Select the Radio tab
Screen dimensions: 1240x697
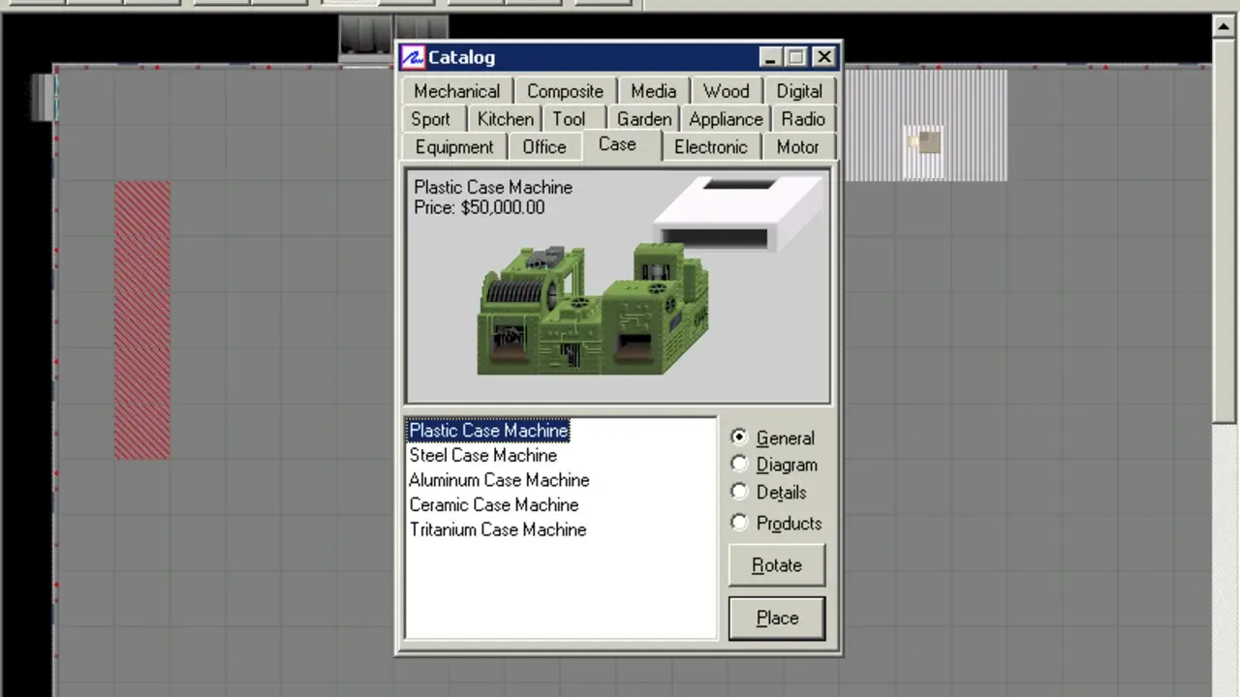point(804,119)
